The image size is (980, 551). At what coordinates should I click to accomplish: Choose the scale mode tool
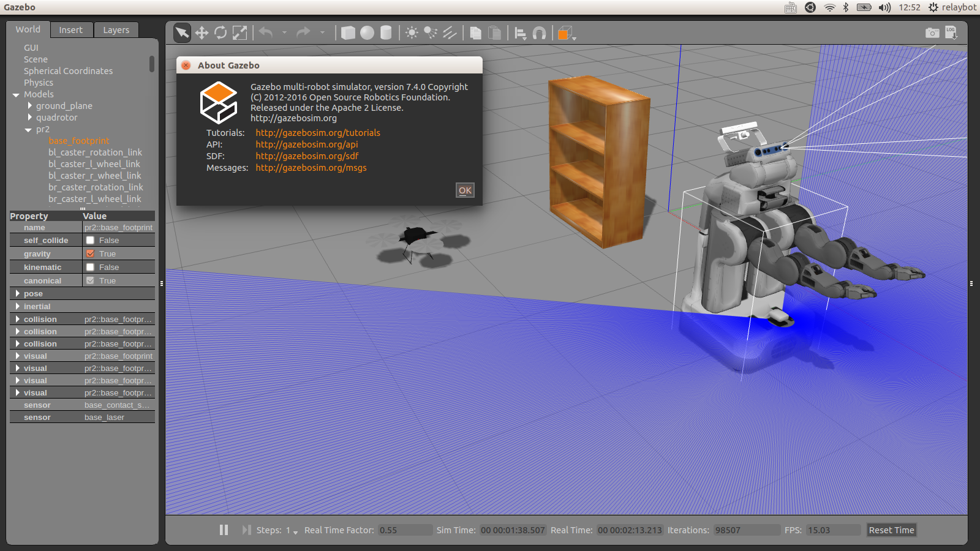[x=240, y=32]
